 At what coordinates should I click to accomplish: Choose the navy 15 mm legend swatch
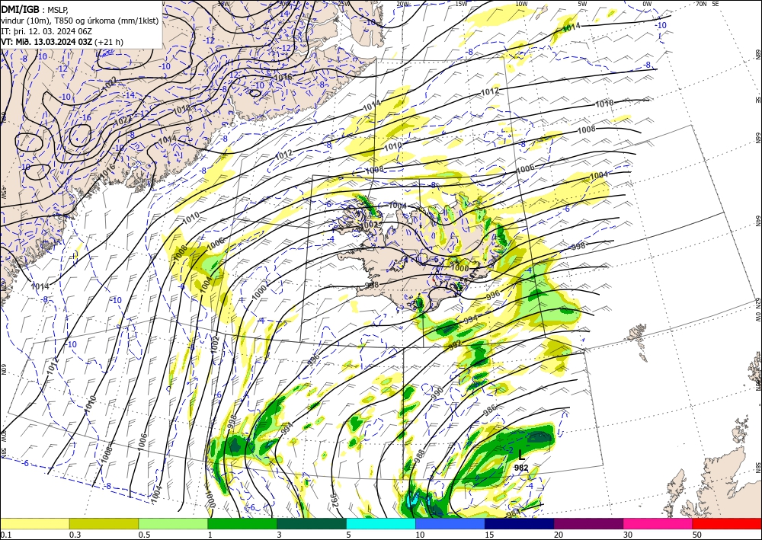(x=520, y=523)
